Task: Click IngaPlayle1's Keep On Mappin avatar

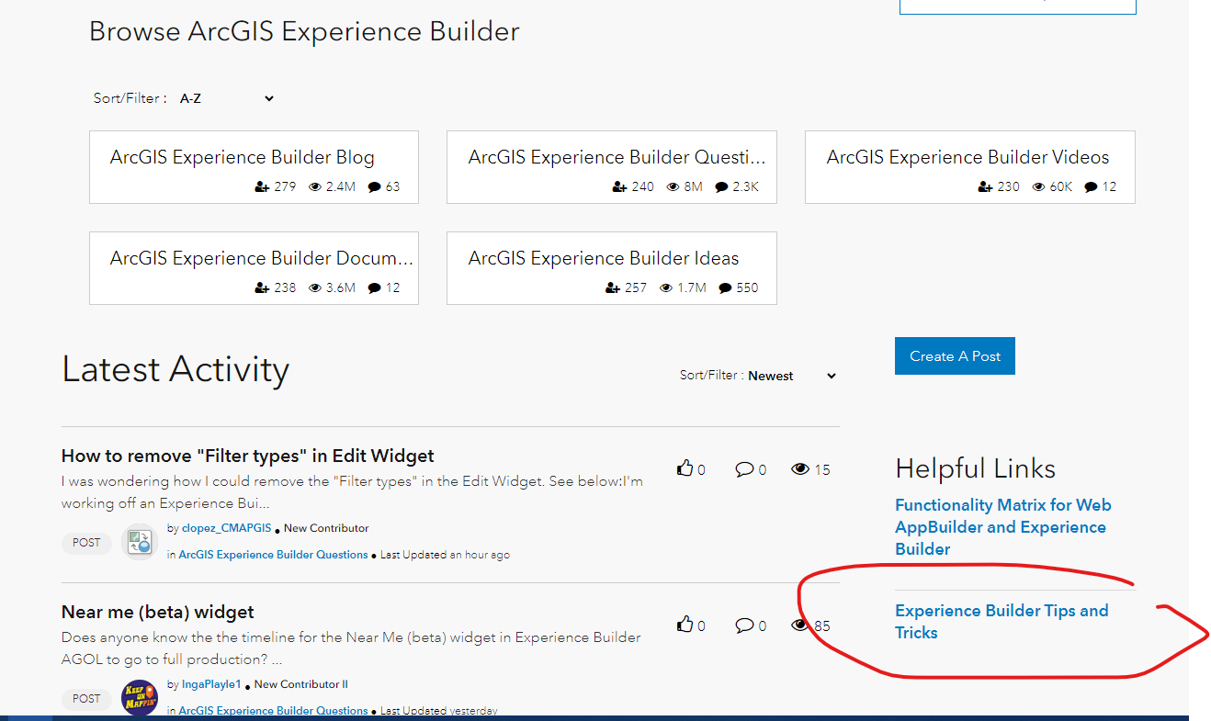Action: (x=139, y=697)
